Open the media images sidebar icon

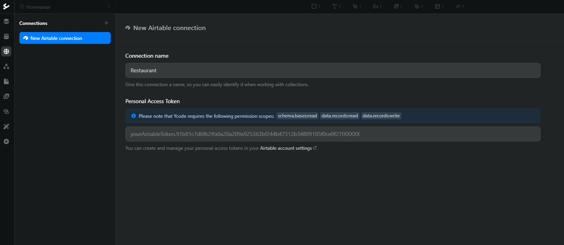point(6,96)
